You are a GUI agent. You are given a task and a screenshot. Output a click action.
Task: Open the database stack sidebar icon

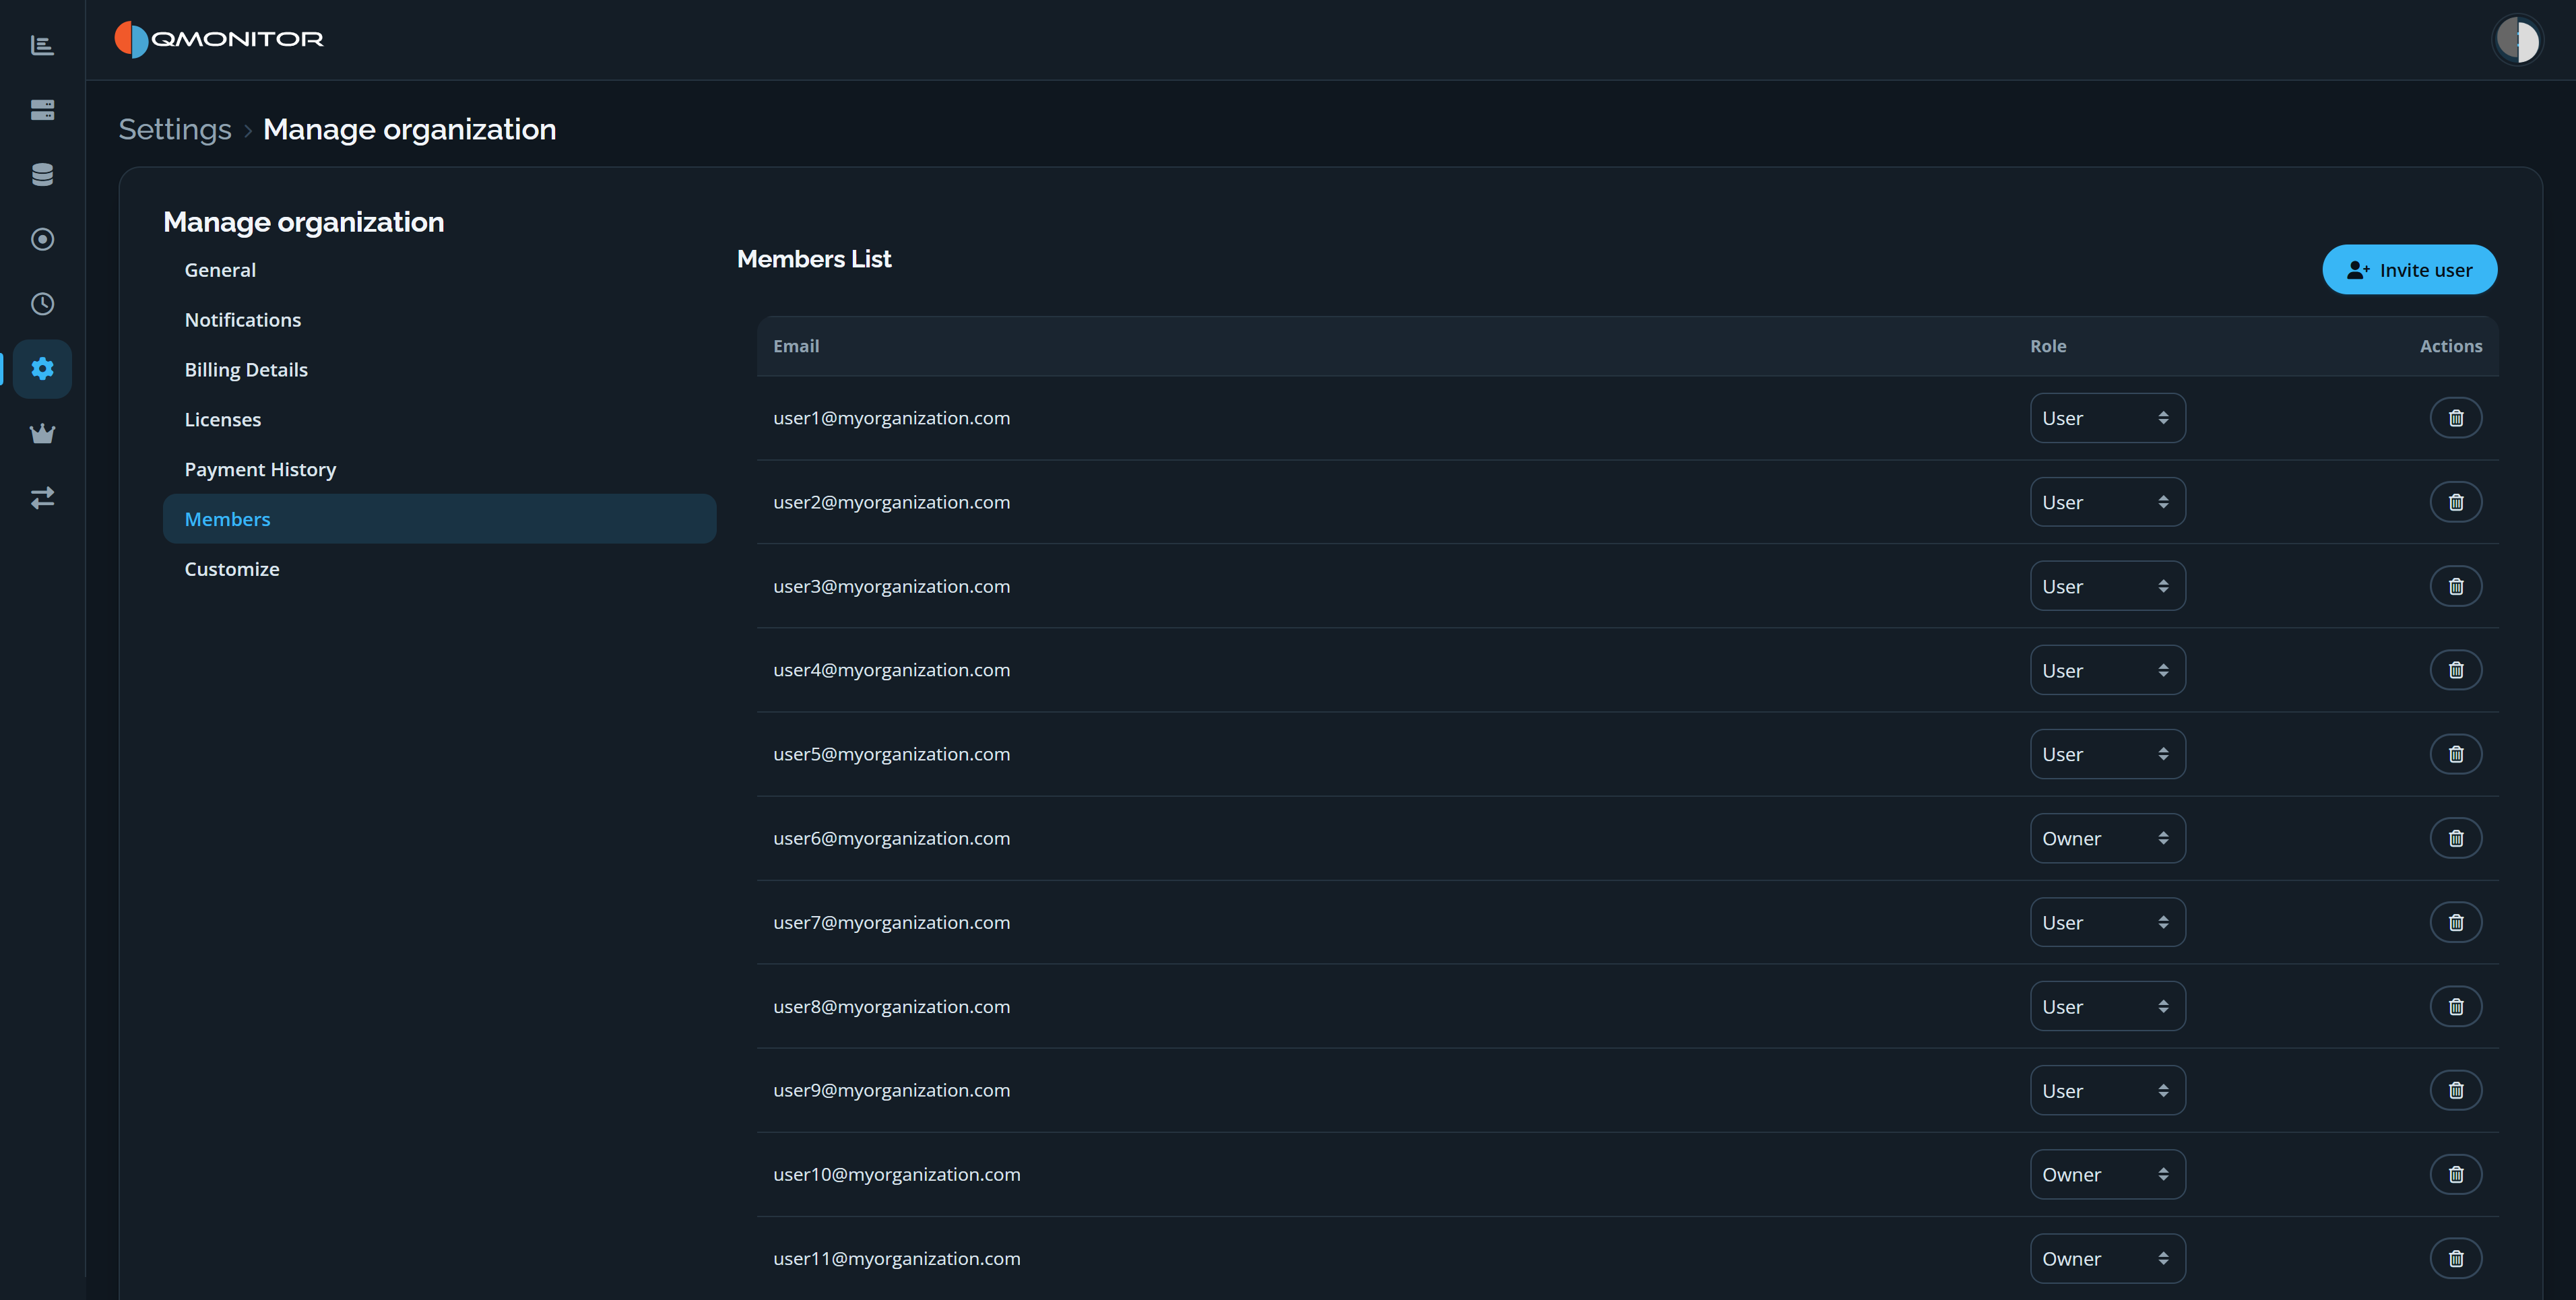pyautogui.click(x=42, y=174)
